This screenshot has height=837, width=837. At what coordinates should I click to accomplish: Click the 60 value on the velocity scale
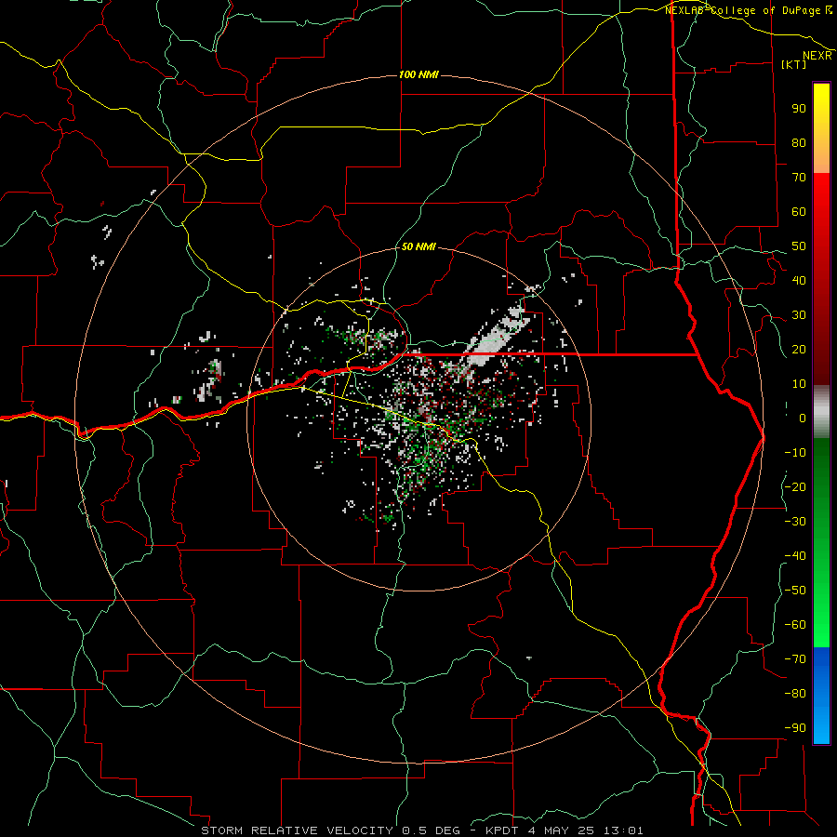click(799, 212)
